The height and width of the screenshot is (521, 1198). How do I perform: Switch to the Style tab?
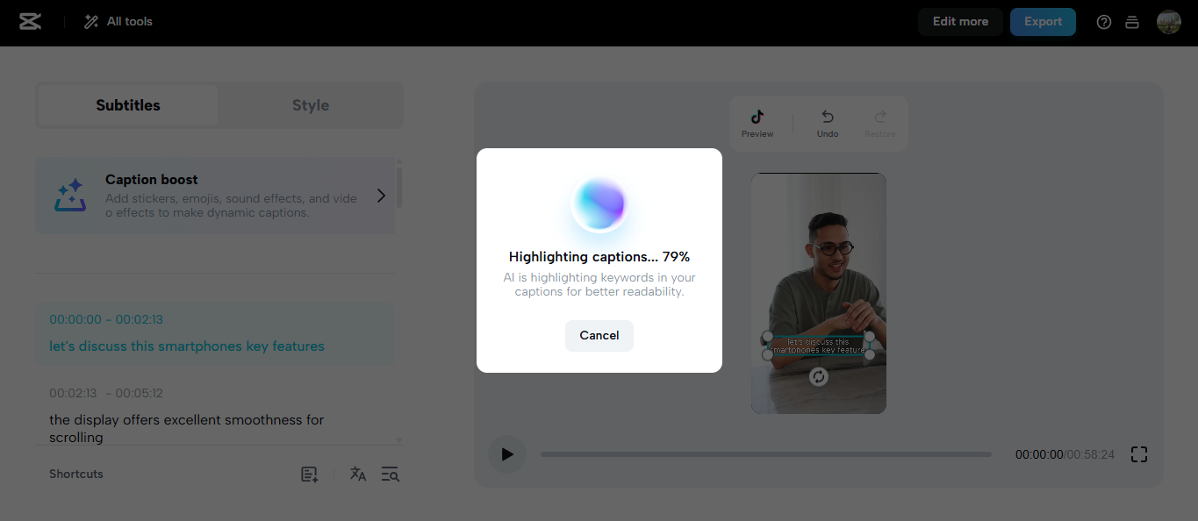pos(310,104)
